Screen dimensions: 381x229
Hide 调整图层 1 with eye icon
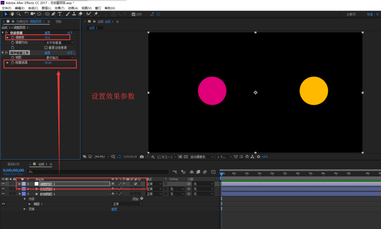(3, 184)
